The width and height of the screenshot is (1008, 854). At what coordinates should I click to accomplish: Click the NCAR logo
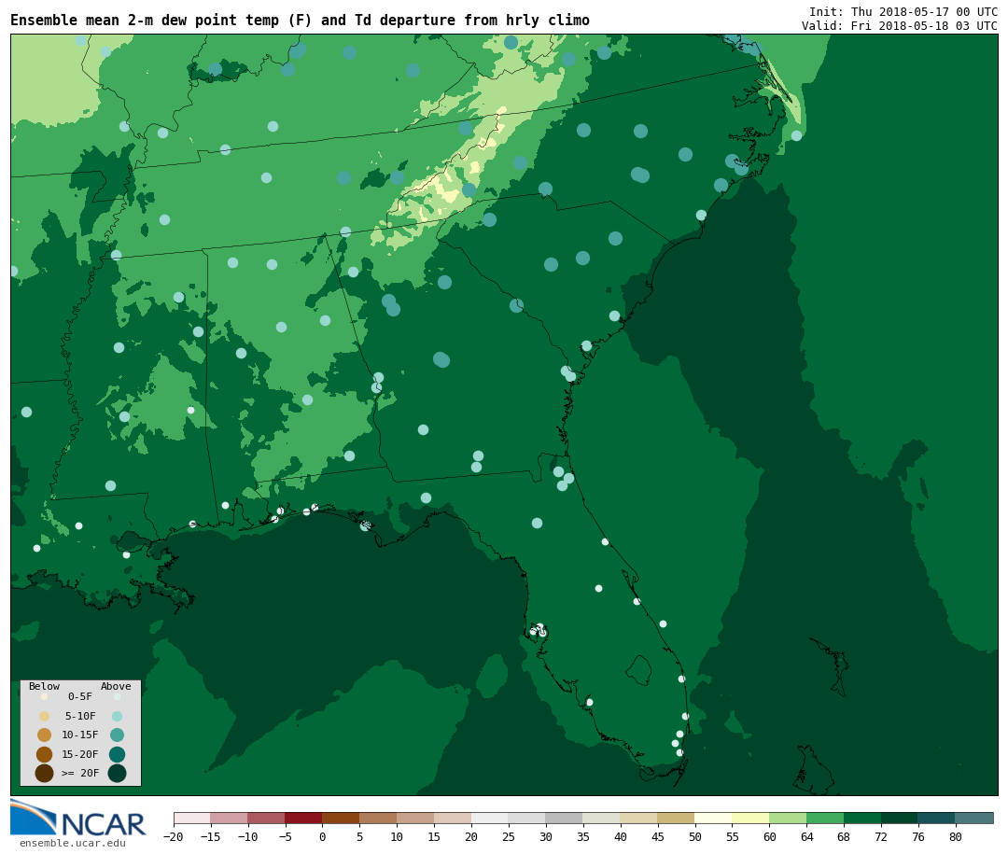point(77,818)
